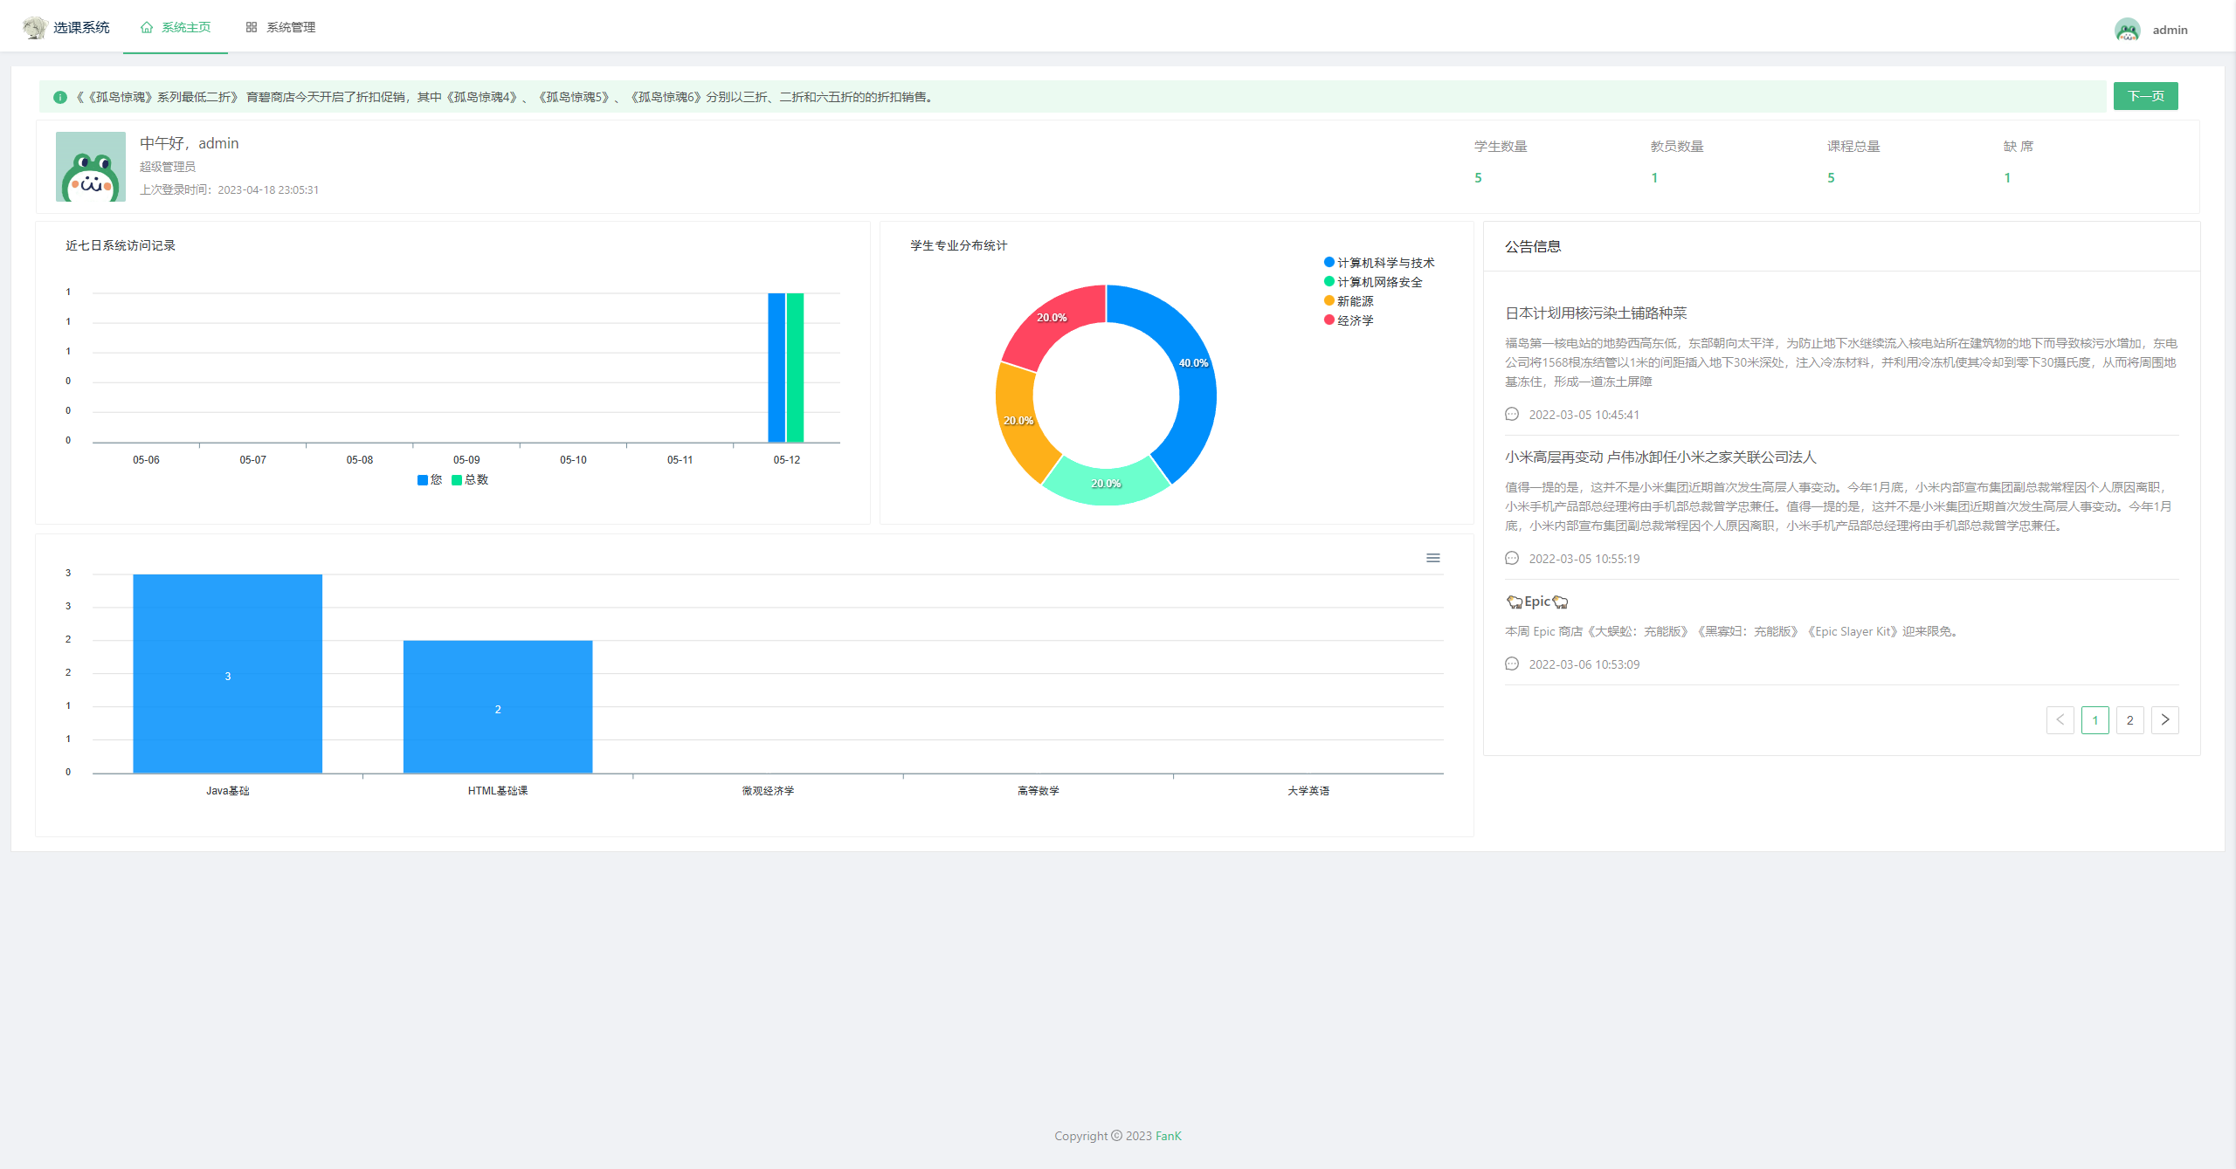Open the bar chart hamburger menu icon

[1432, 558]
